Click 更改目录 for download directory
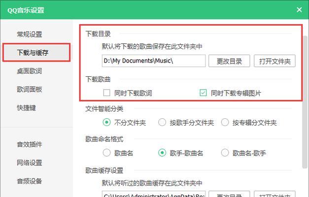This screenshot has width=309, height=197. (x=229, y=61)
